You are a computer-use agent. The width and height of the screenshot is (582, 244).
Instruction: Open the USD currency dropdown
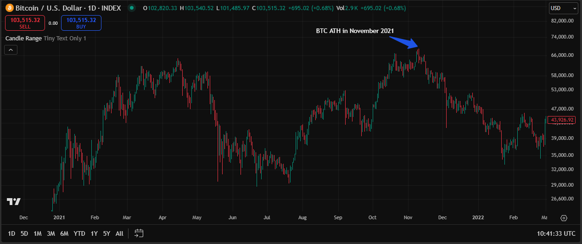(563, 8)
